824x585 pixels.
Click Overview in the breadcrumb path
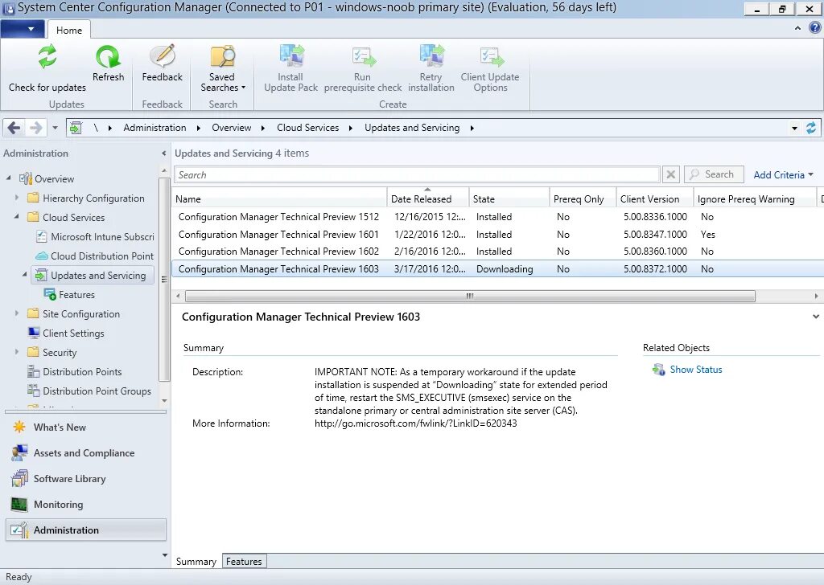pos(231,128)
